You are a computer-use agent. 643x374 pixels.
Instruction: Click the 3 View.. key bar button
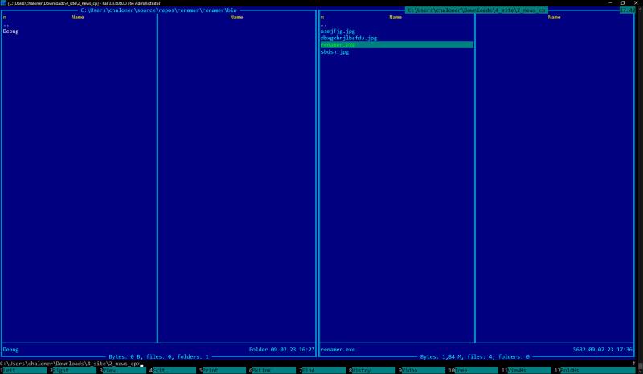(123, 370)
